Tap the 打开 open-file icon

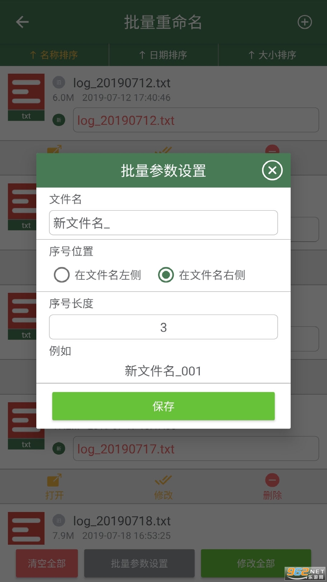(54, 480)
